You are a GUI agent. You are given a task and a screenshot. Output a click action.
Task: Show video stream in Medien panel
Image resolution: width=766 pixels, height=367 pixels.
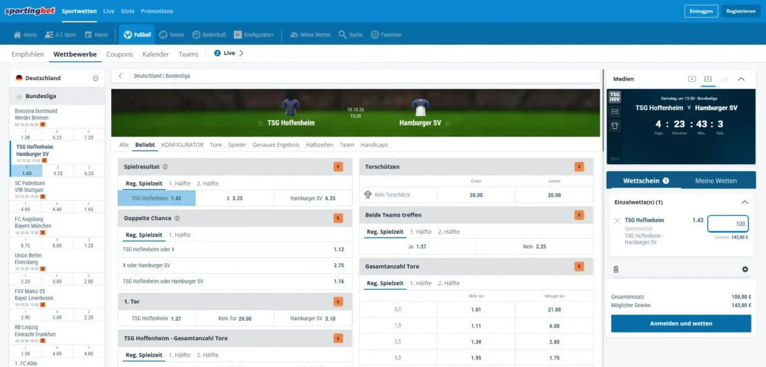[691, 79]
